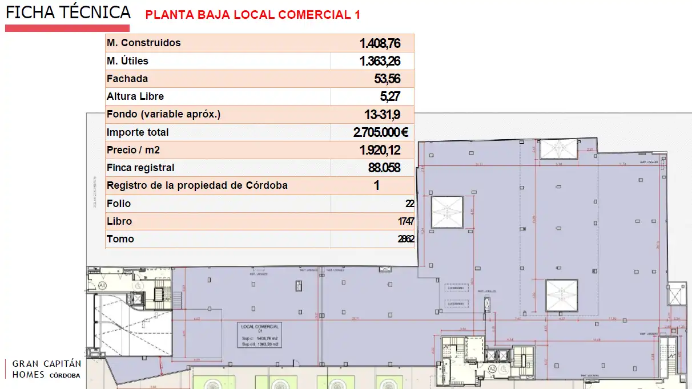Select the Tomo value 2862
This screenshot has width=692, height=389.
[x=406, y=239]
